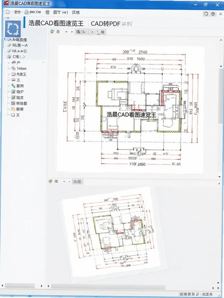Click the colorful view icon in lower pane toolbar
Screen dimensions: 224x298
coord(51,181)
